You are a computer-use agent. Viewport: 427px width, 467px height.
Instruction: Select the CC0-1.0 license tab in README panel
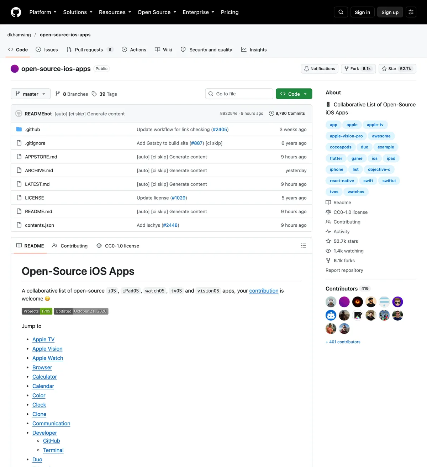click(118, 246)
